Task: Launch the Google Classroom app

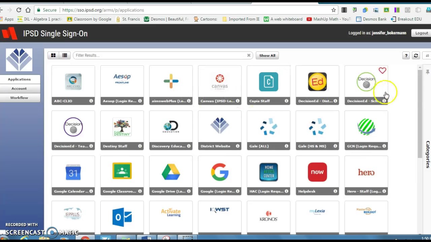Action: 122,175
